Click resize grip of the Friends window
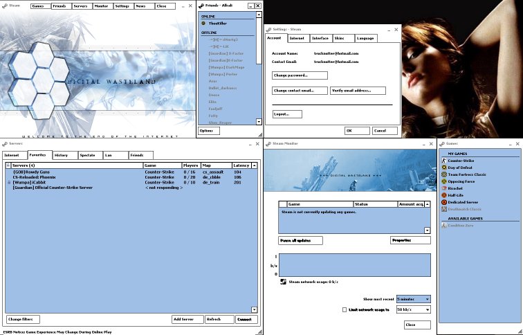 tap(260, 135)
